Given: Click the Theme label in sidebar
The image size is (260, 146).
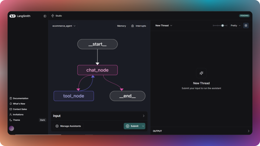Looking at the screenshot, I should point(17,120).
